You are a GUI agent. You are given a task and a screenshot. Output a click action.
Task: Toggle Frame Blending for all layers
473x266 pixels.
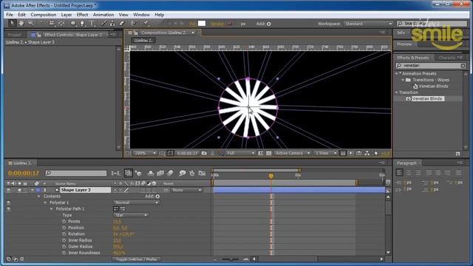point(160,173)
